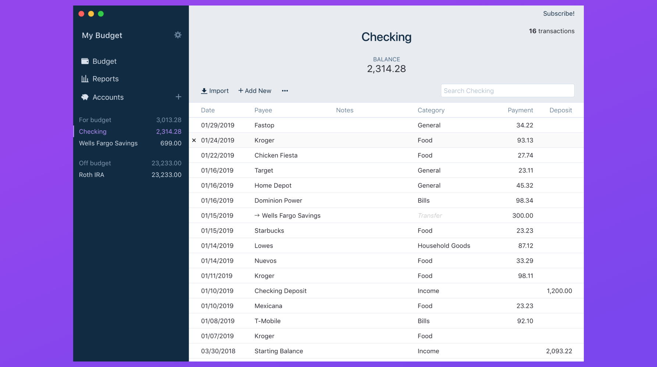Click the 34.22 payment amount
The width and height of the screenshot is (657, 367).
525,125
